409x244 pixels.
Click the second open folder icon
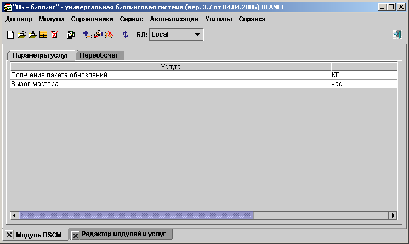[x=32, y=35]
